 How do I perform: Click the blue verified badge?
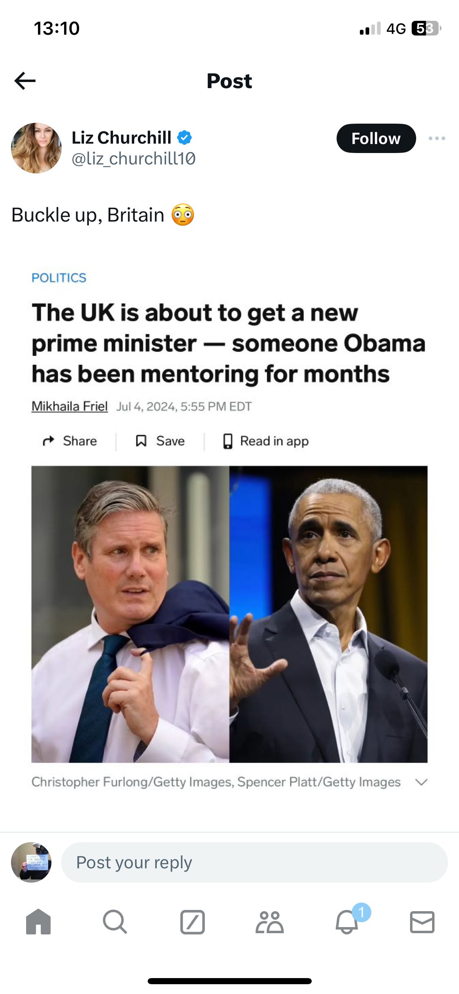pos(184,138)
